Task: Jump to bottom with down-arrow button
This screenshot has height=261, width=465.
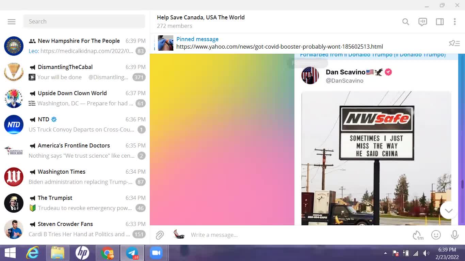Action: pos(448,210)
